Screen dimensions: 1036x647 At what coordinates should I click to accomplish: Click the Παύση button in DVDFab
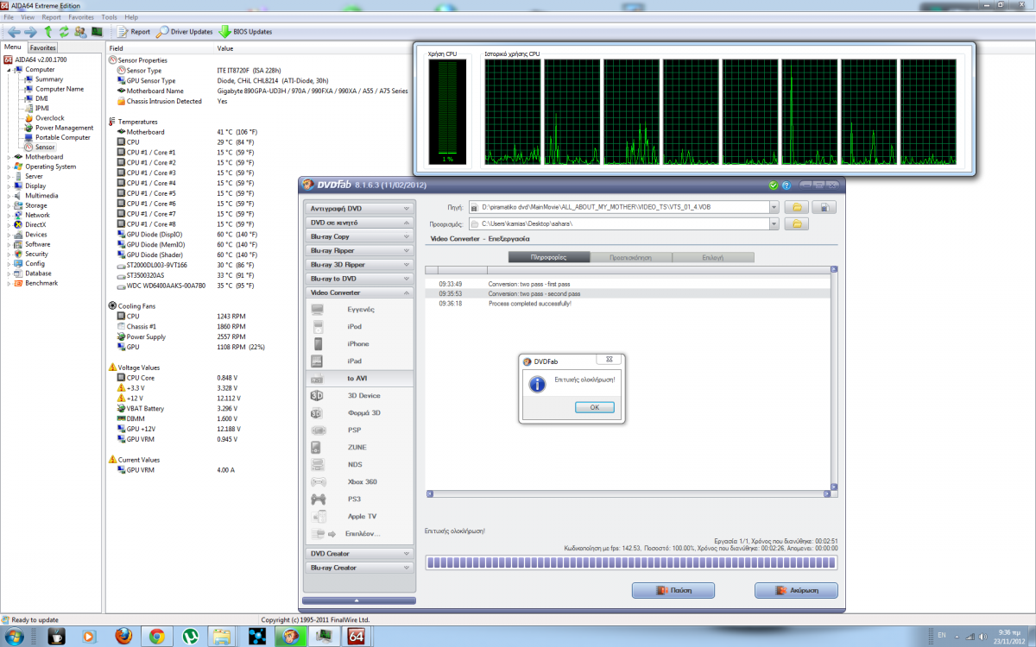tap(673, 591)
